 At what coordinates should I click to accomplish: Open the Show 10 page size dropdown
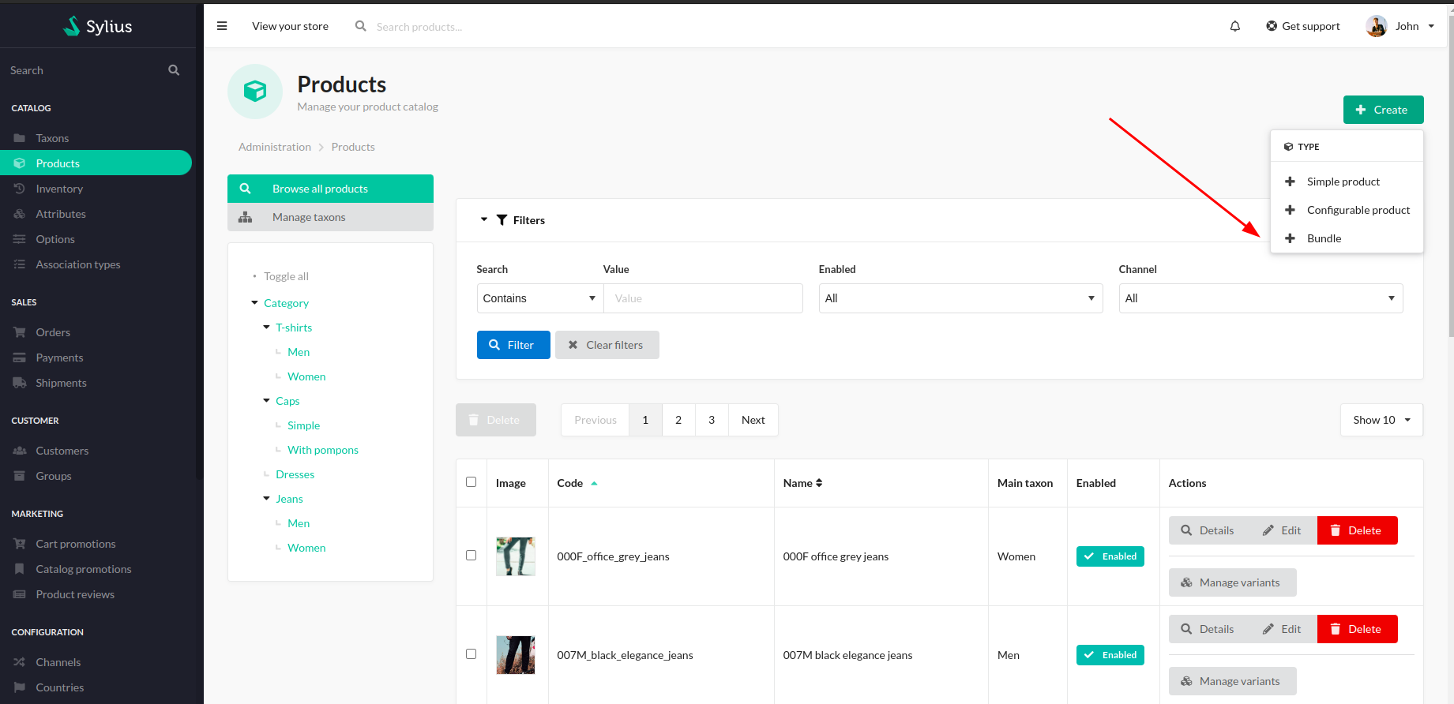(x=1381, y=420)
